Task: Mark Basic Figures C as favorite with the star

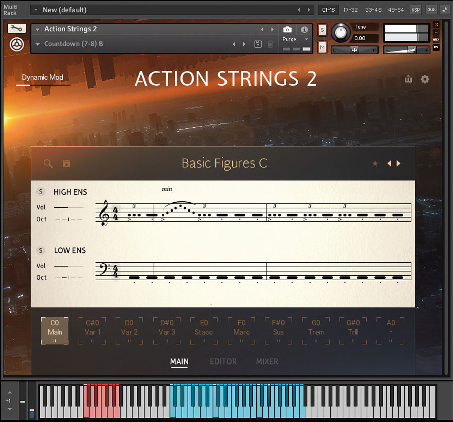Action: [375, 163]
